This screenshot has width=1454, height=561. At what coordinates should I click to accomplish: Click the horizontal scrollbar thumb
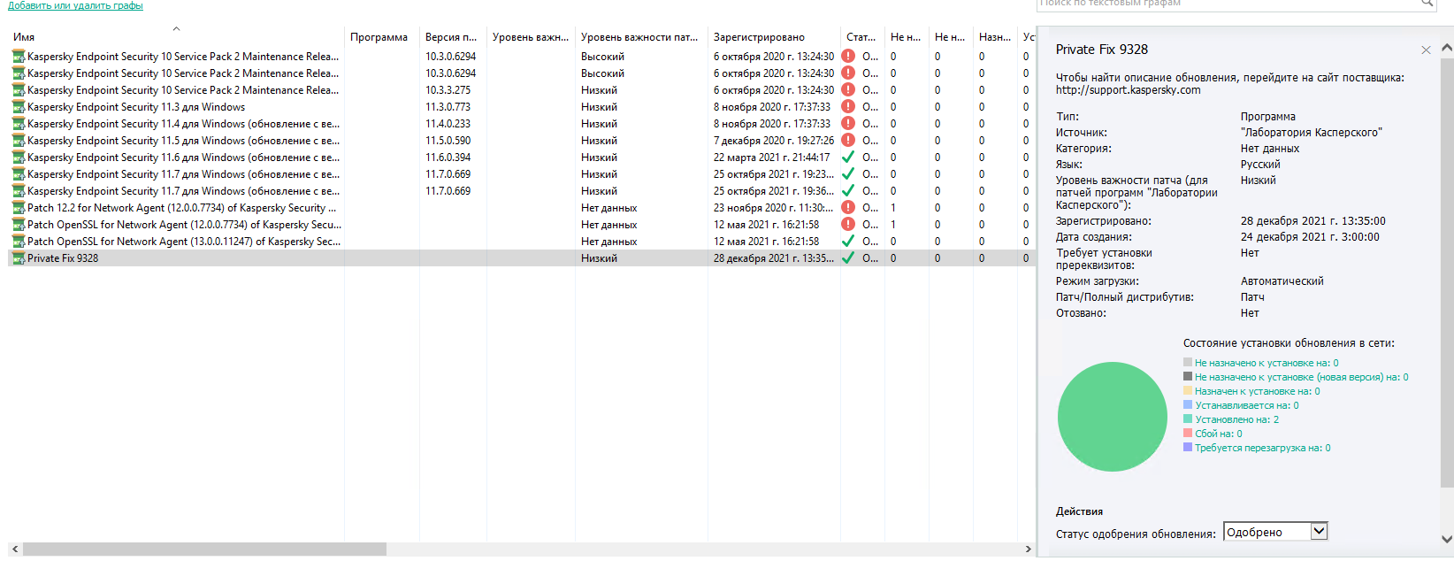pos(204,549)
